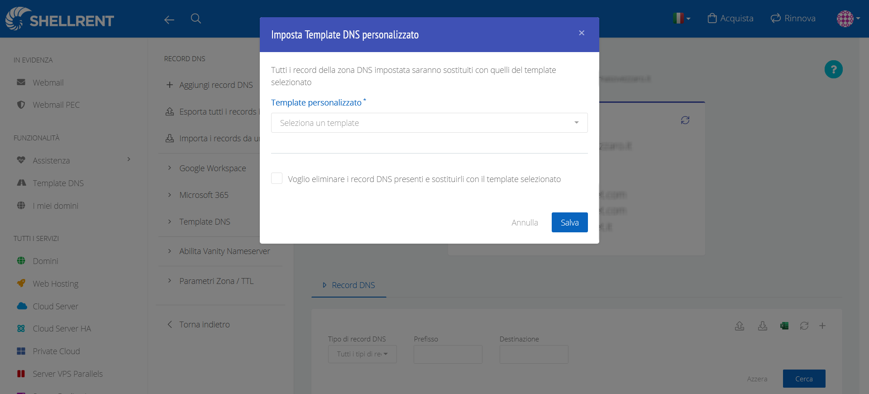Open the search magnifier icon
869x394 pixels.
[196, 19]
